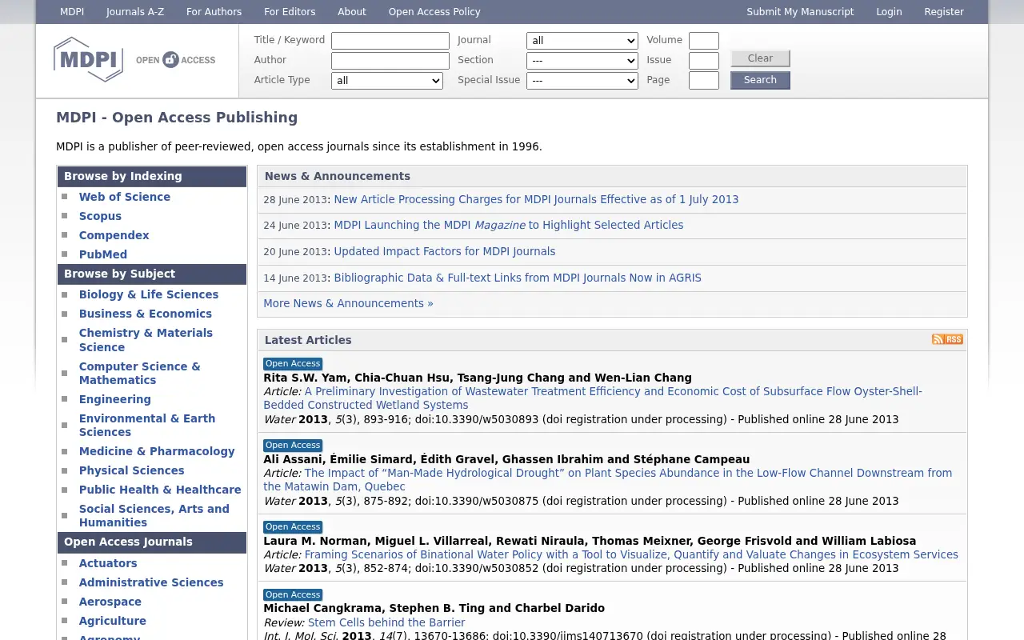Browse the Web of Science index
Viewport: 1024px width, 640px height.
pyautogui.click(x=124, y=197)
